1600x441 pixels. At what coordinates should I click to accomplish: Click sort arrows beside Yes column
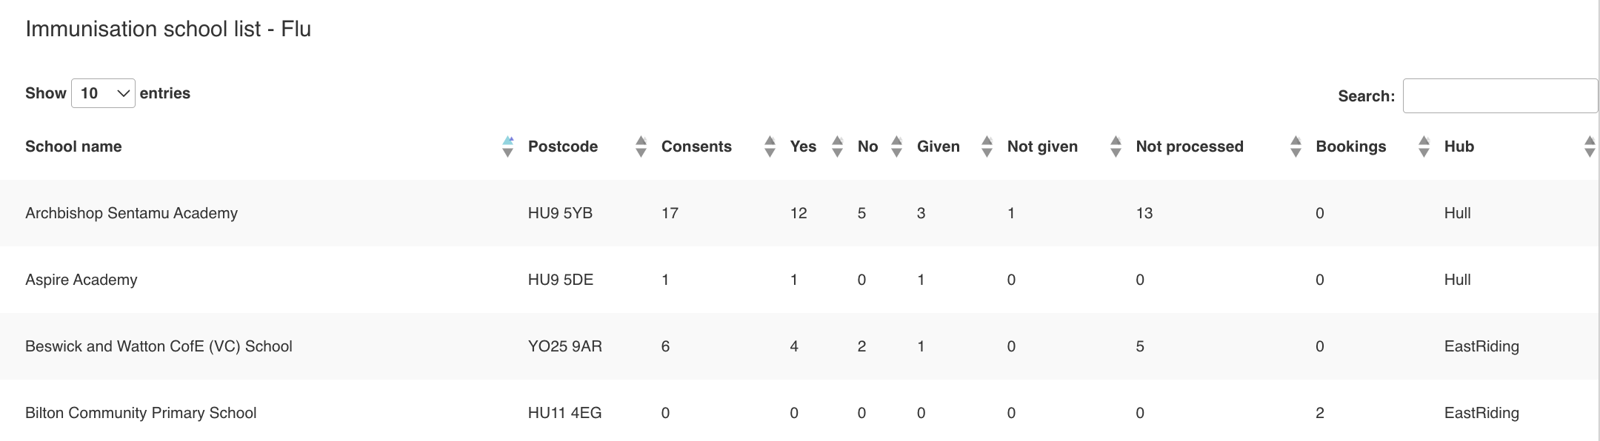[x=837, y=147]
